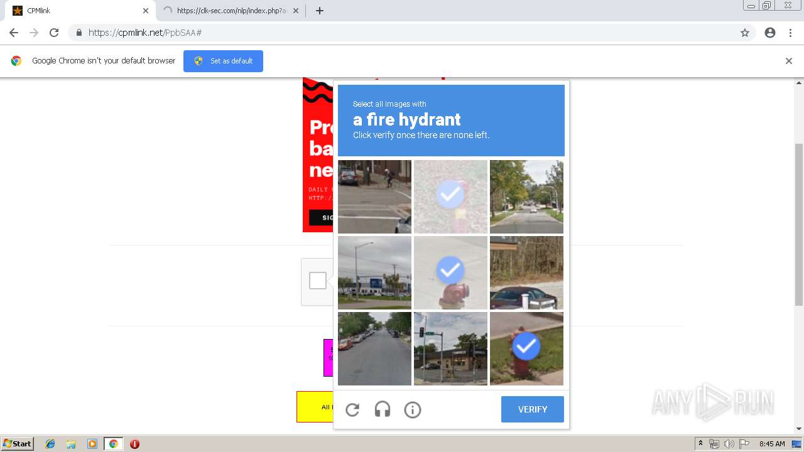Viewport: 804px width, 452px height.
Task: Close the clk-sec.com tab
Action: point(296,11)
